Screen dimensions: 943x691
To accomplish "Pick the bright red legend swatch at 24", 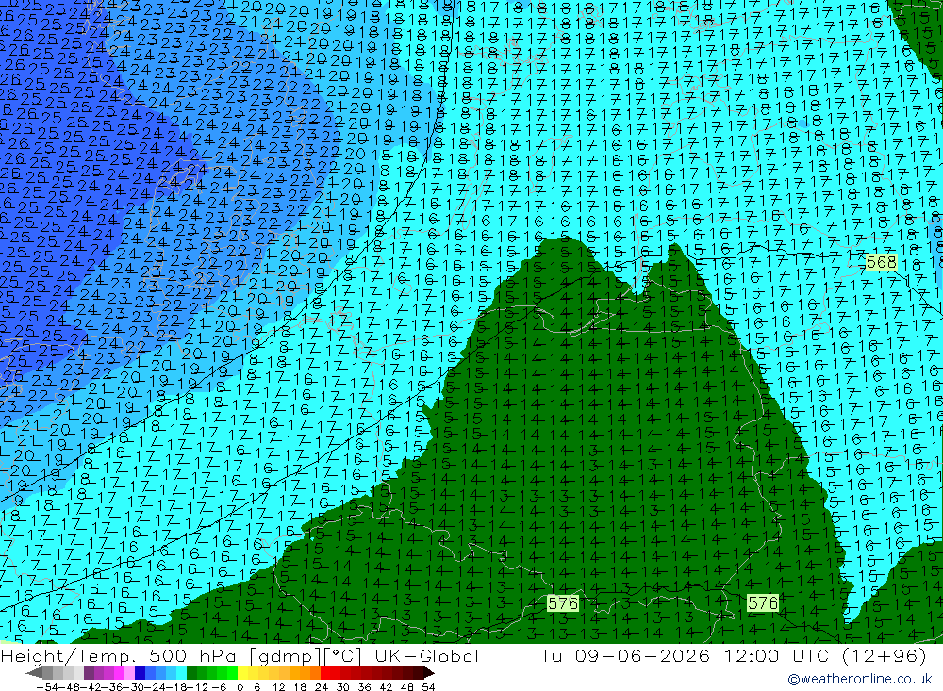I will tap(325, 673).
